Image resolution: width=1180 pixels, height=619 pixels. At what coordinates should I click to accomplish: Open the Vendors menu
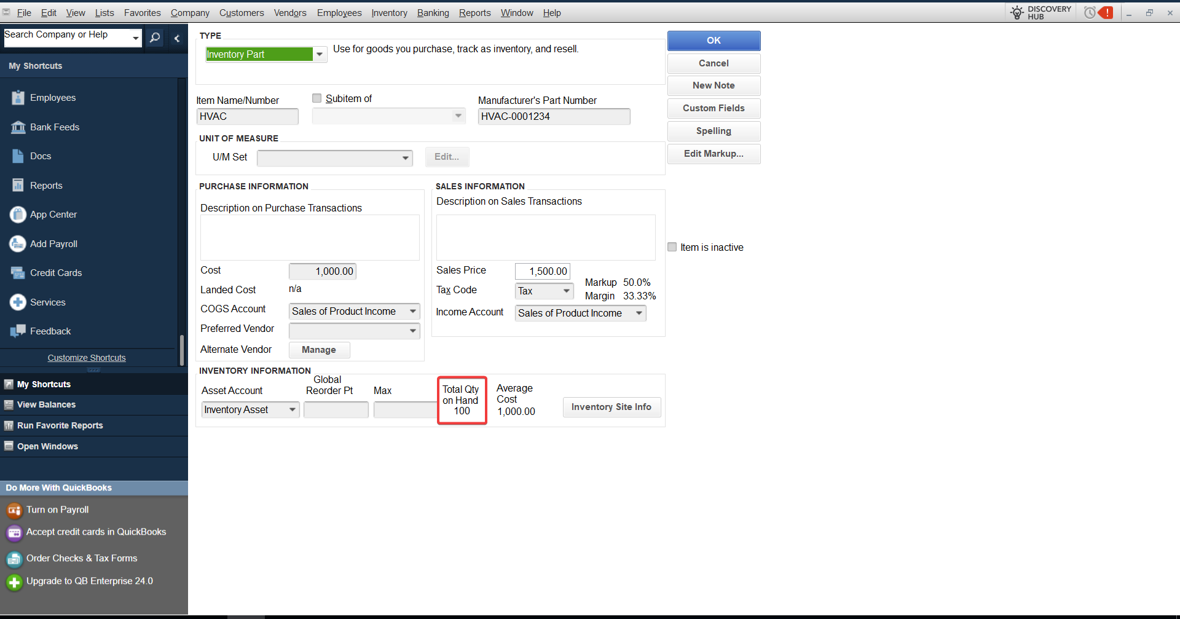pos(290,13)
